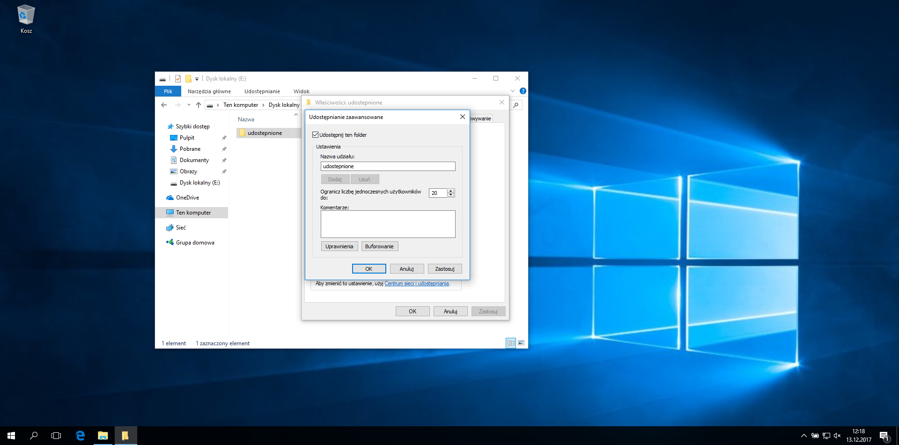Expand the ribbon with the chevron arrow
Viewport: 899px width, 445px height.
tap(512, 91)
